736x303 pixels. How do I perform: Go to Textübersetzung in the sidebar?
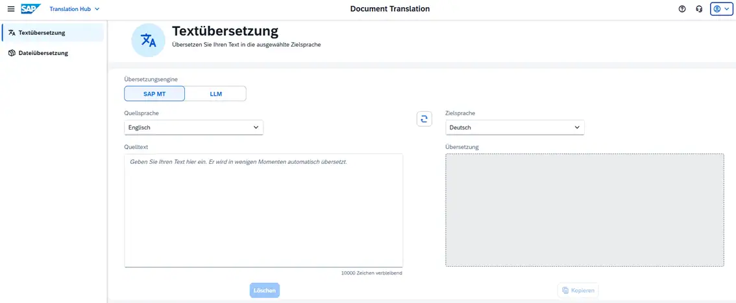[x=53, y=33]
